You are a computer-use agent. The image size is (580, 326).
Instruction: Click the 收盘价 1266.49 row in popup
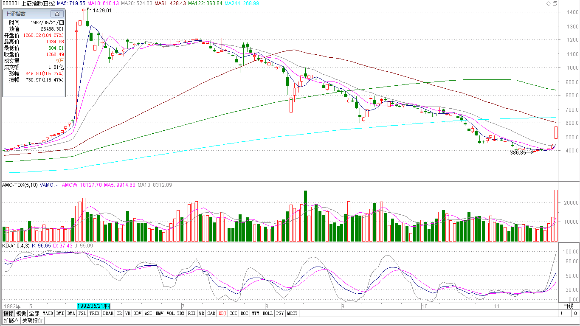34,54
